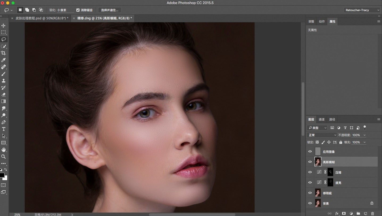The height and width of the screenshot is (216, 382).
Task: Select the Quick Selection tool
Action: coord(3,46)
